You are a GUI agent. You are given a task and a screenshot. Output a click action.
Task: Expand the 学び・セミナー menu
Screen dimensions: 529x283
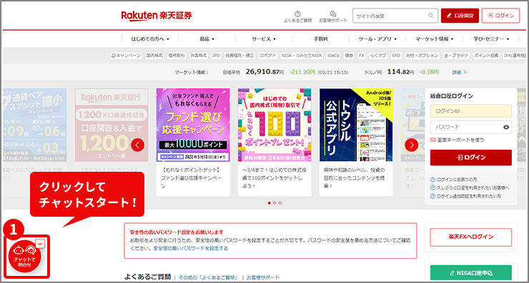coord(491,39)
